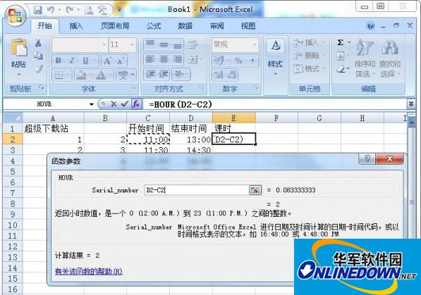The width and height of the screenshot is (421, 295).
Task: Click the text orientation button
Action: (179, 74)
